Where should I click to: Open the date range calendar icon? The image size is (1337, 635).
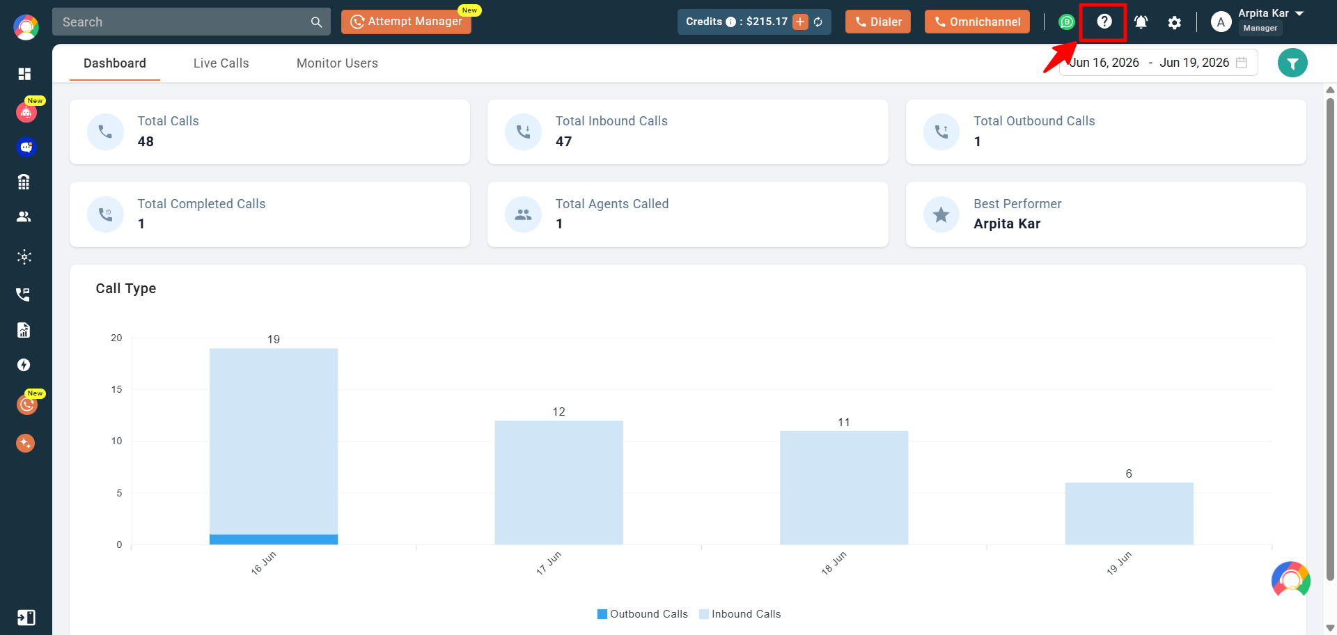[x=1241, y=63]
